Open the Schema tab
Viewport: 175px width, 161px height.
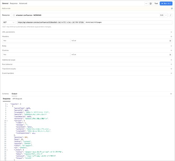click(x=5, y=94)
